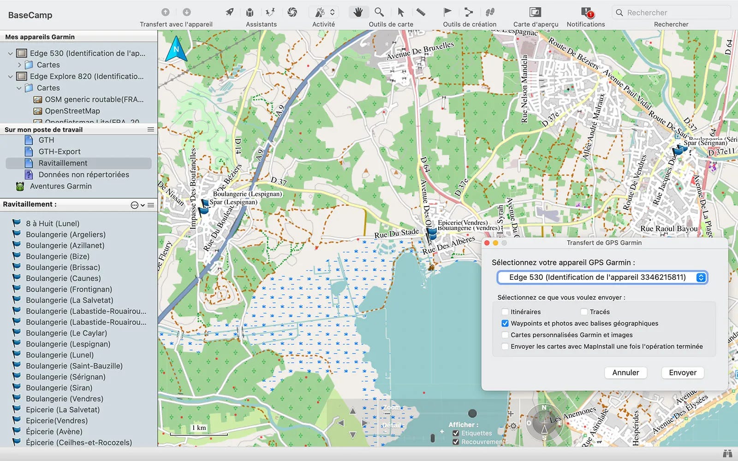This screenshot has height=461, width=738.
Task: Pan the map down with arrow
Action: coord(353,435)
